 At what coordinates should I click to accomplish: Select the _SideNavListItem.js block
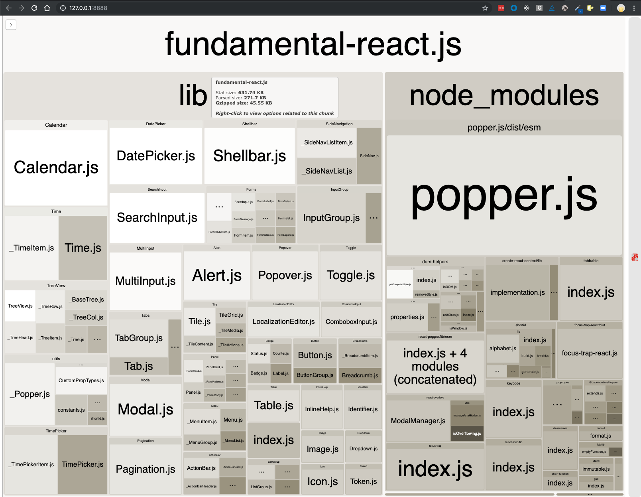click(327, 142)
